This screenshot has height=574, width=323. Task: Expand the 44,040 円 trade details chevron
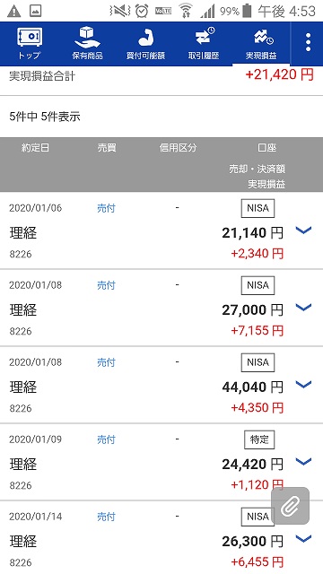tap(303, 385)
